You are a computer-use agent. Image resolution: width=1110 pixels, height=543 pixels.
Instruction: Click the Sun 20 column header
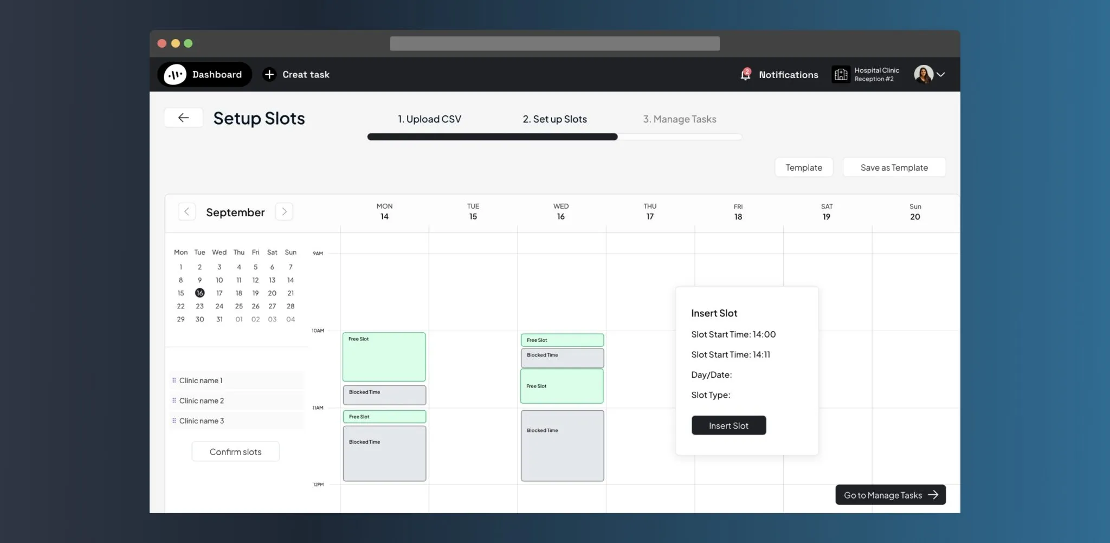[x=915, y=212]
